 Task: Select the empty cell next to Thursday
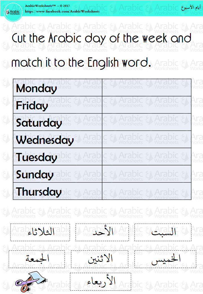[x=147, y=191]
